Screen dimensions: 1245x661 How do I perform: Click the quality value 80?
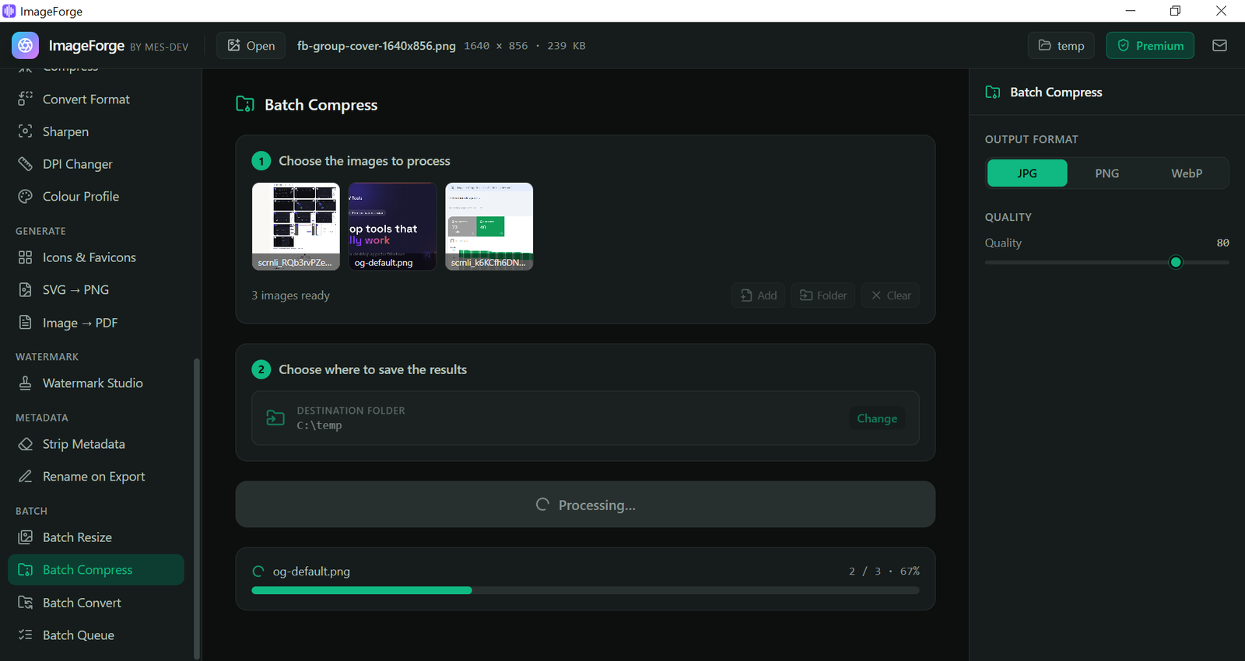coord(1222,243)
